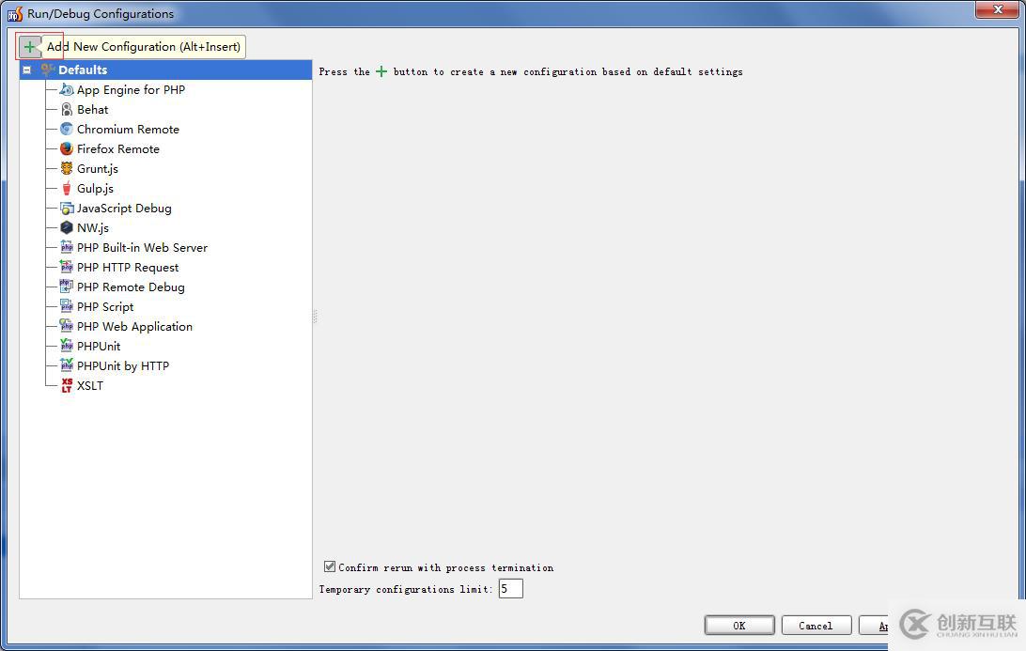
Task: Collapse the Defaults tree node
Action: pyautogui.click(x=27, y=70)
